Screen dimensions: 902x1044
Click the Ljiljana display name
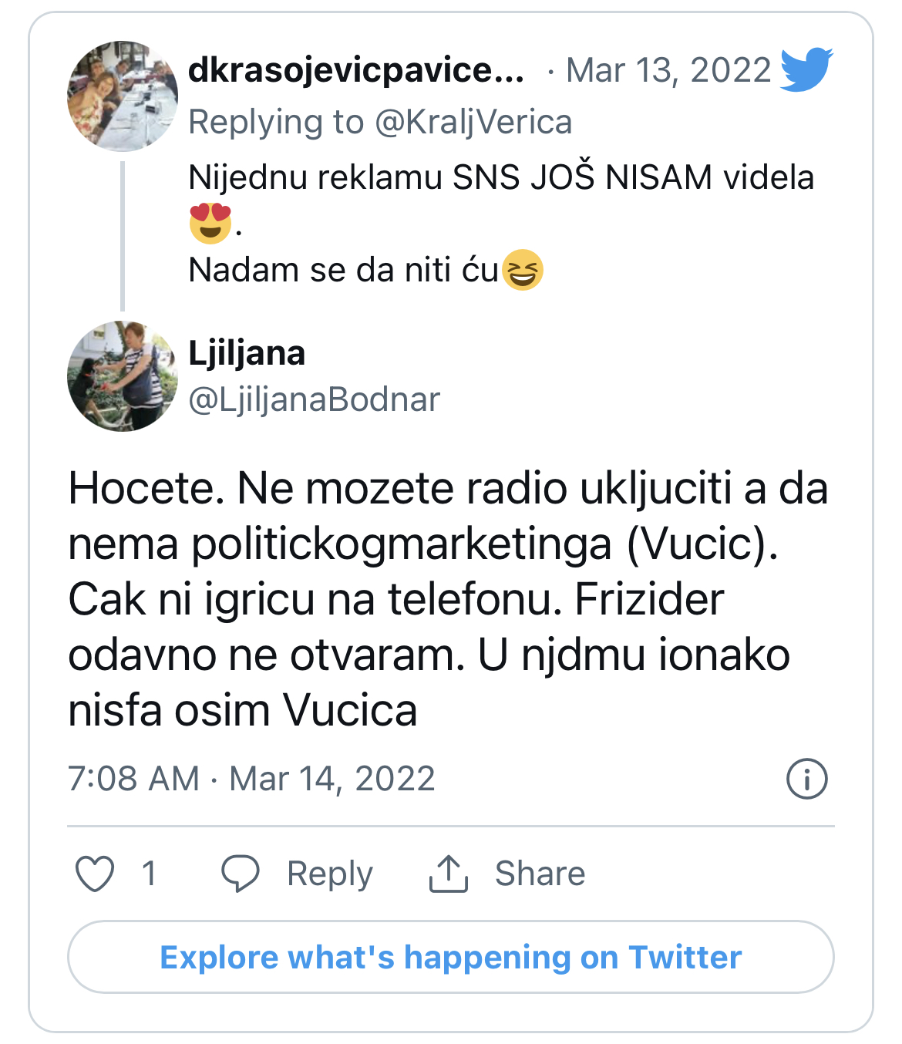[x=247, y=353]
